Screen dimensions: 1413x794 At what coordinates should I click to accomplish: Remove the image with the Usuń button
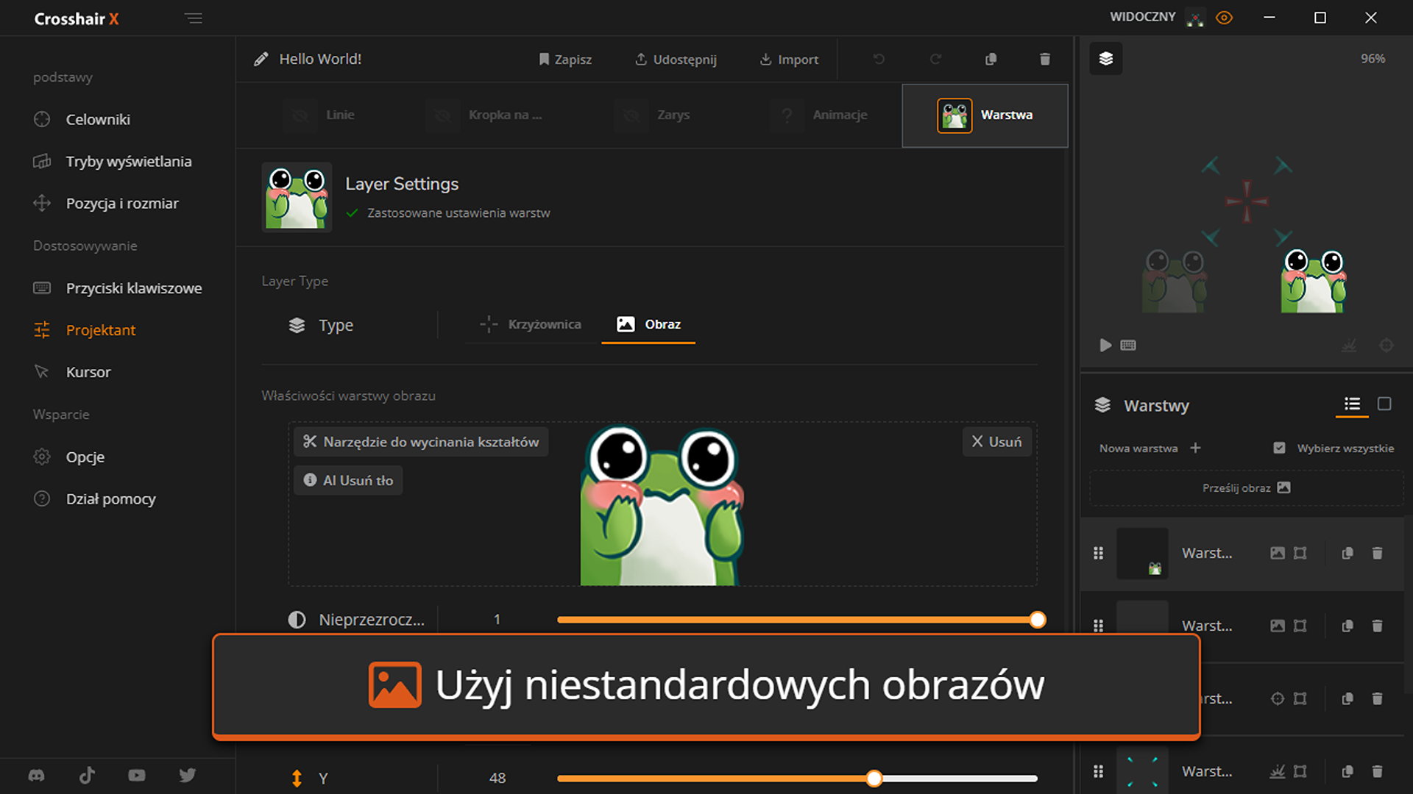[997, 442]
